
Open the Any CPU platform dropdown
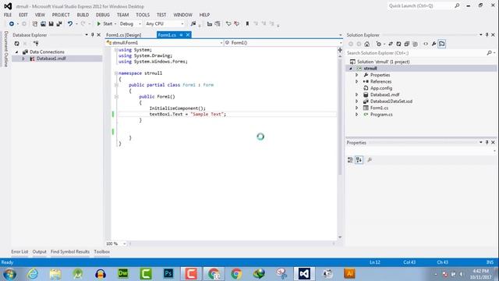coord(165,24)
